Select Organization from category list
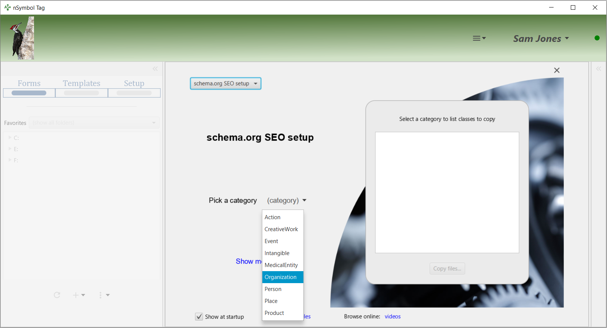The height and width of the screenshot is (328, 607). pyautogui.click(x=283, y=277)
